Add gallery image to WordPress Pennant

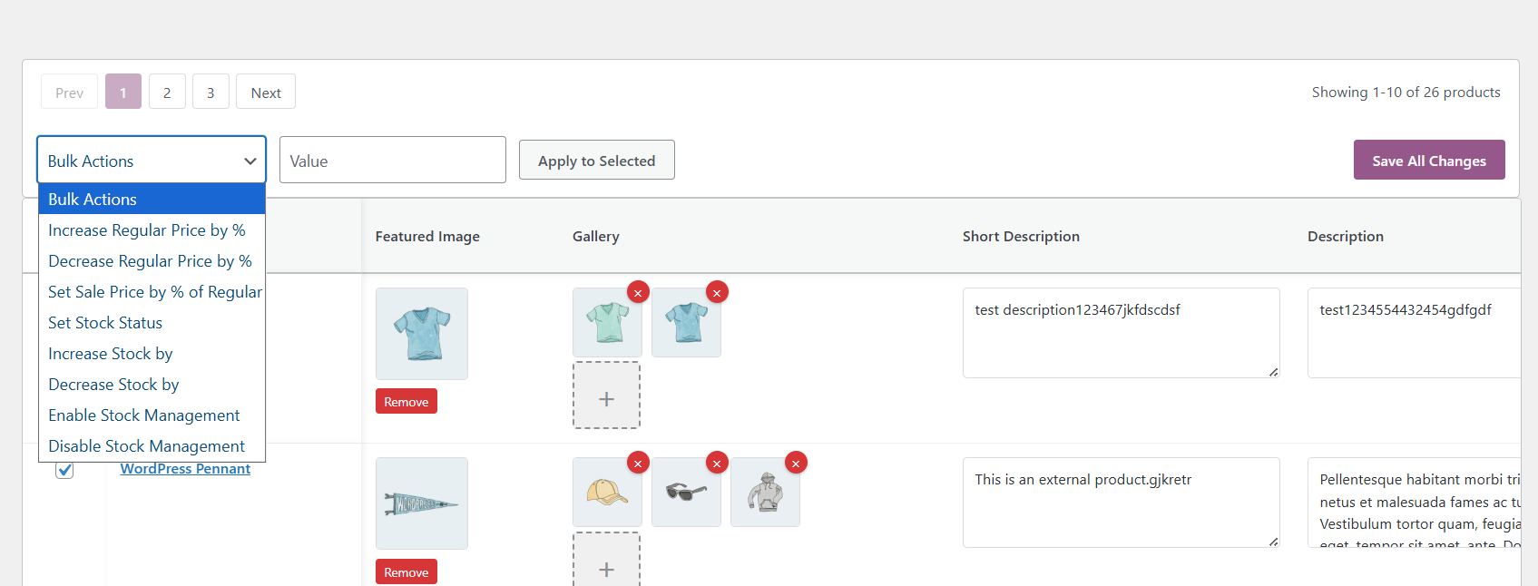pos(606,564)
